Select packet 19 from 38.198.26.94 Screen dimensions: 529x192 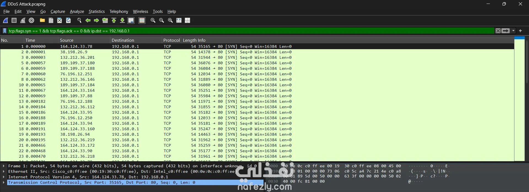257,134
